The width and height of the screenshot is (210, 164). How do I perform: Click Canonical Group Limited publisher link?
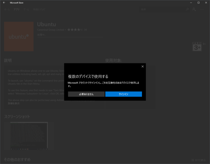point(51,30)
